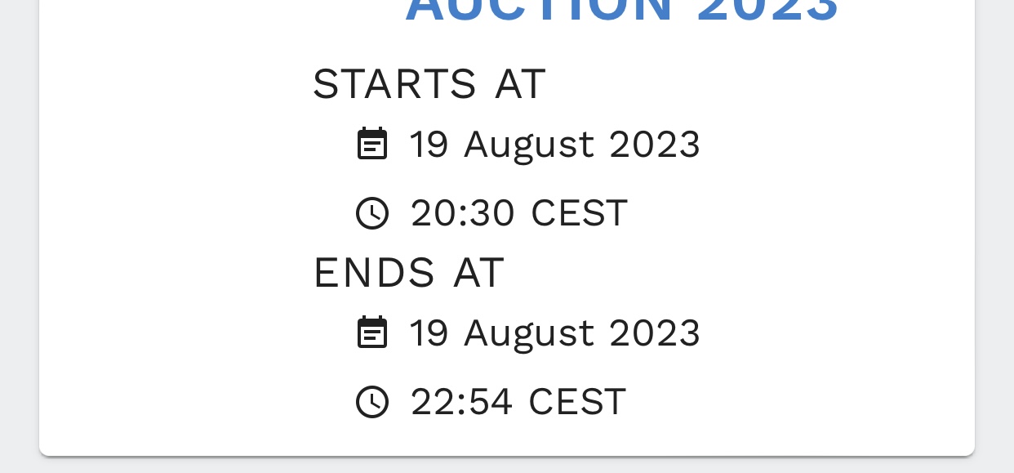Select the STARTS AT heading
The width and height of the screenshot is (1014, 473).
[429, 84]
